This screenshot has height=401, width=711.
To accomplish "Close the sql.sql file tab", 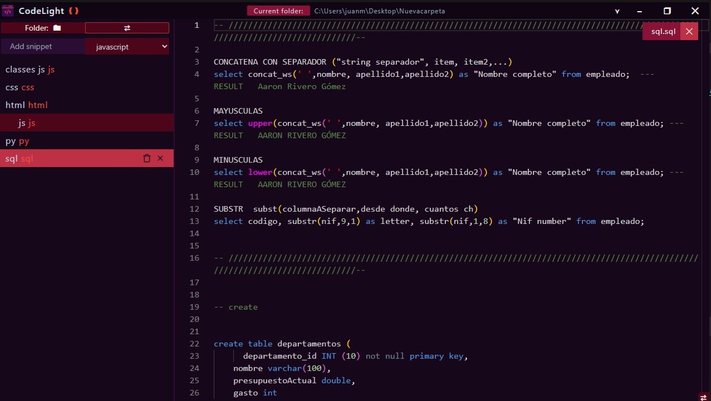I will tap(689, 31).
